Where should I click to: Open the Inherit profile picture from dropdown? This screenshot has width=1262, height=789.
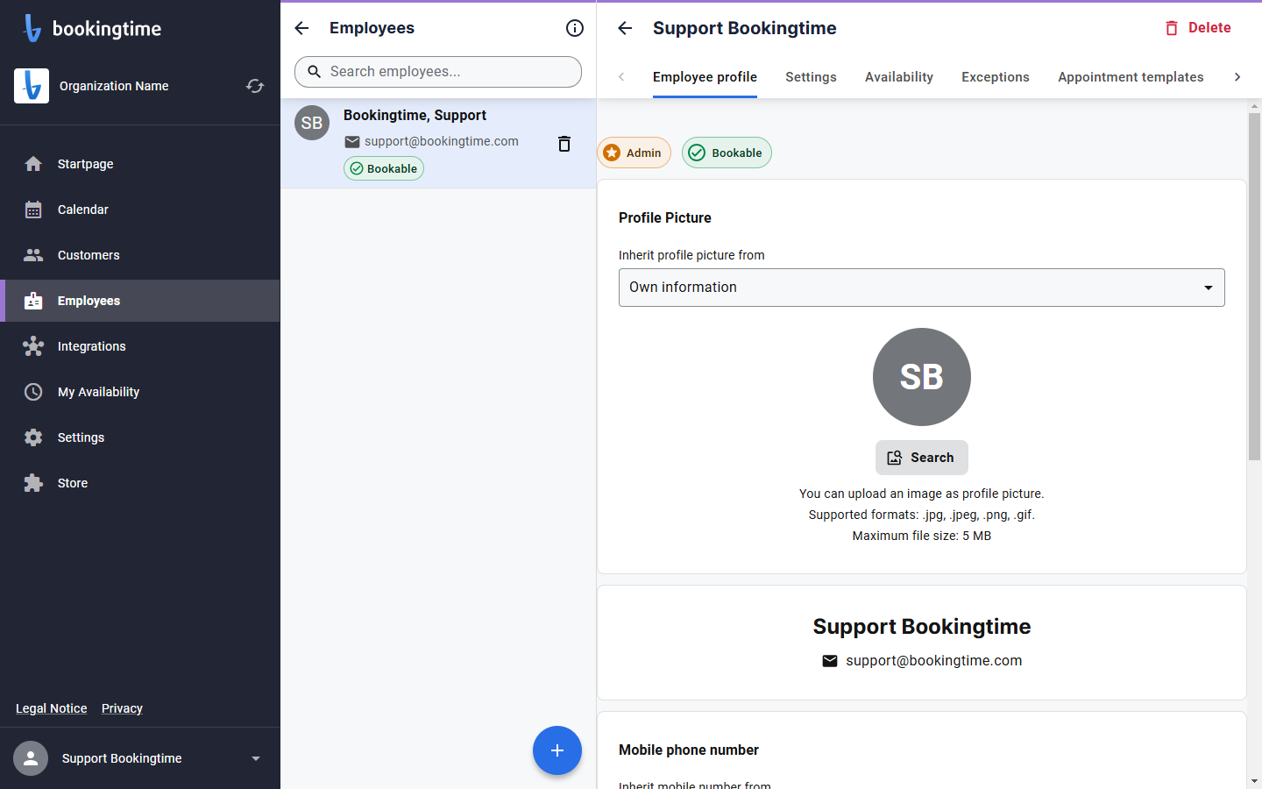pos(922,288)
